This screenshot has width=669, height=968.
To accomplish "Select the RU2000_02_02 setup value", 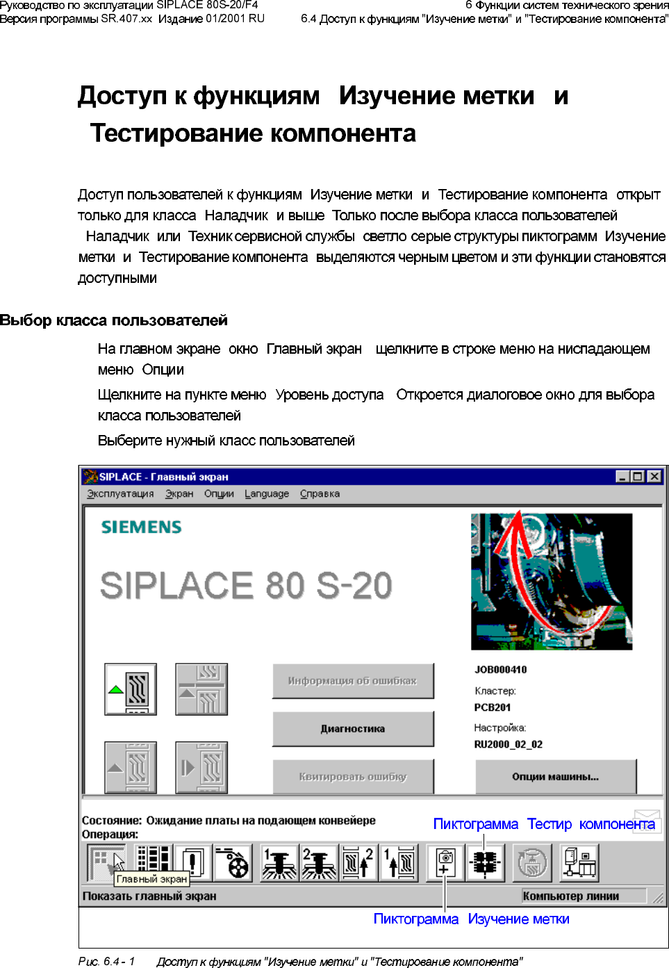I will point(509,744).
